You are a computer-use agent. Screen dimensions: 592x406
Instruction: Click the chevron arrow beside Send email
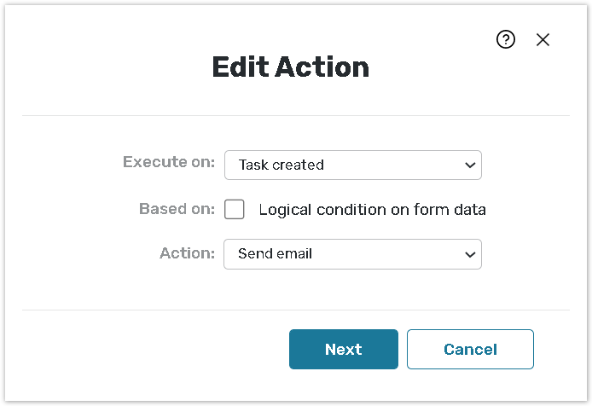point(469,254)
